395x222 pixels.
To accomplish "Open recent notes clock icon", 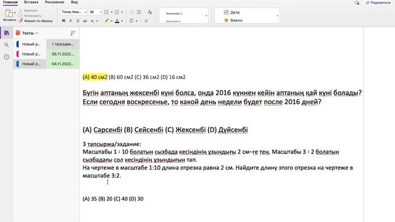I will pos(7,57).
